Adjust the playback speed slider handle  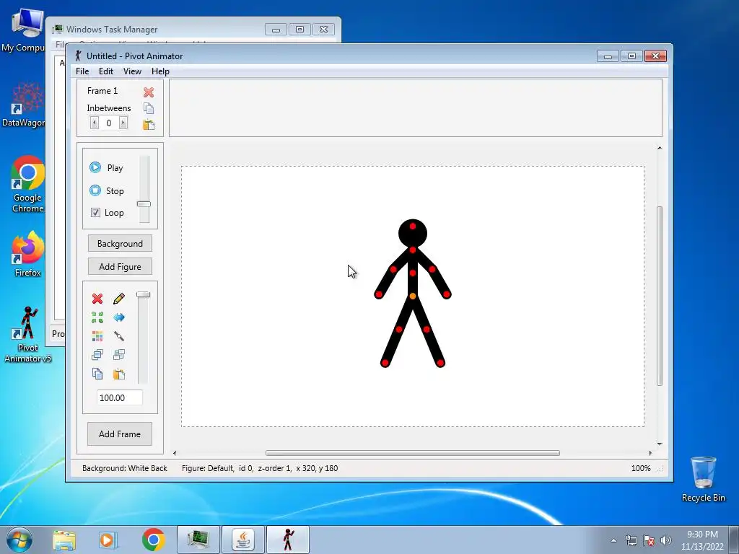pos(144,204)
